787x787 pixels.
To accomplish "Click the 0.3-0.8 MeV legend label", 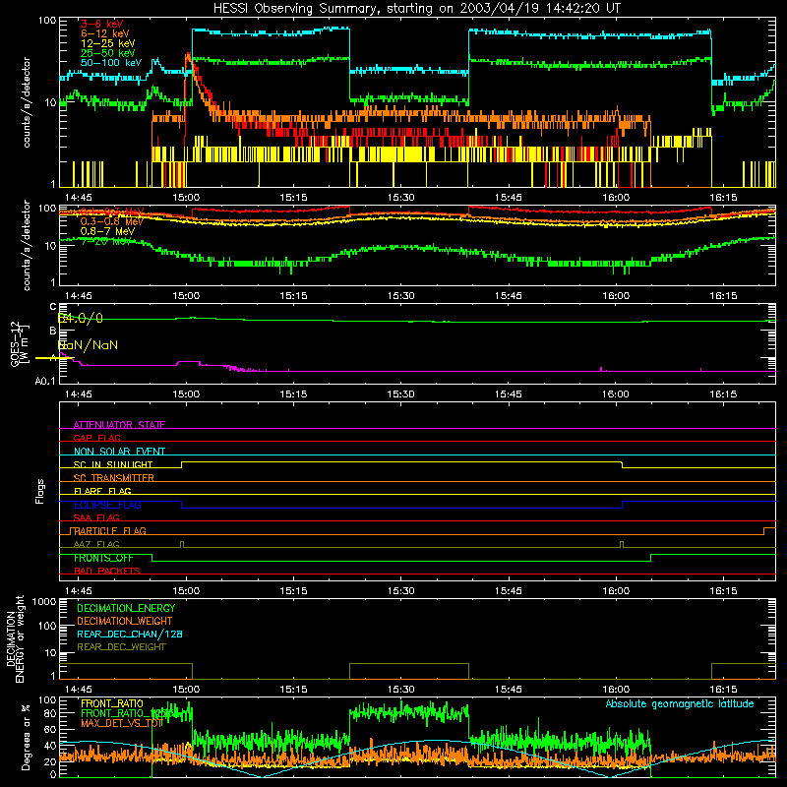I will [111, 221].
